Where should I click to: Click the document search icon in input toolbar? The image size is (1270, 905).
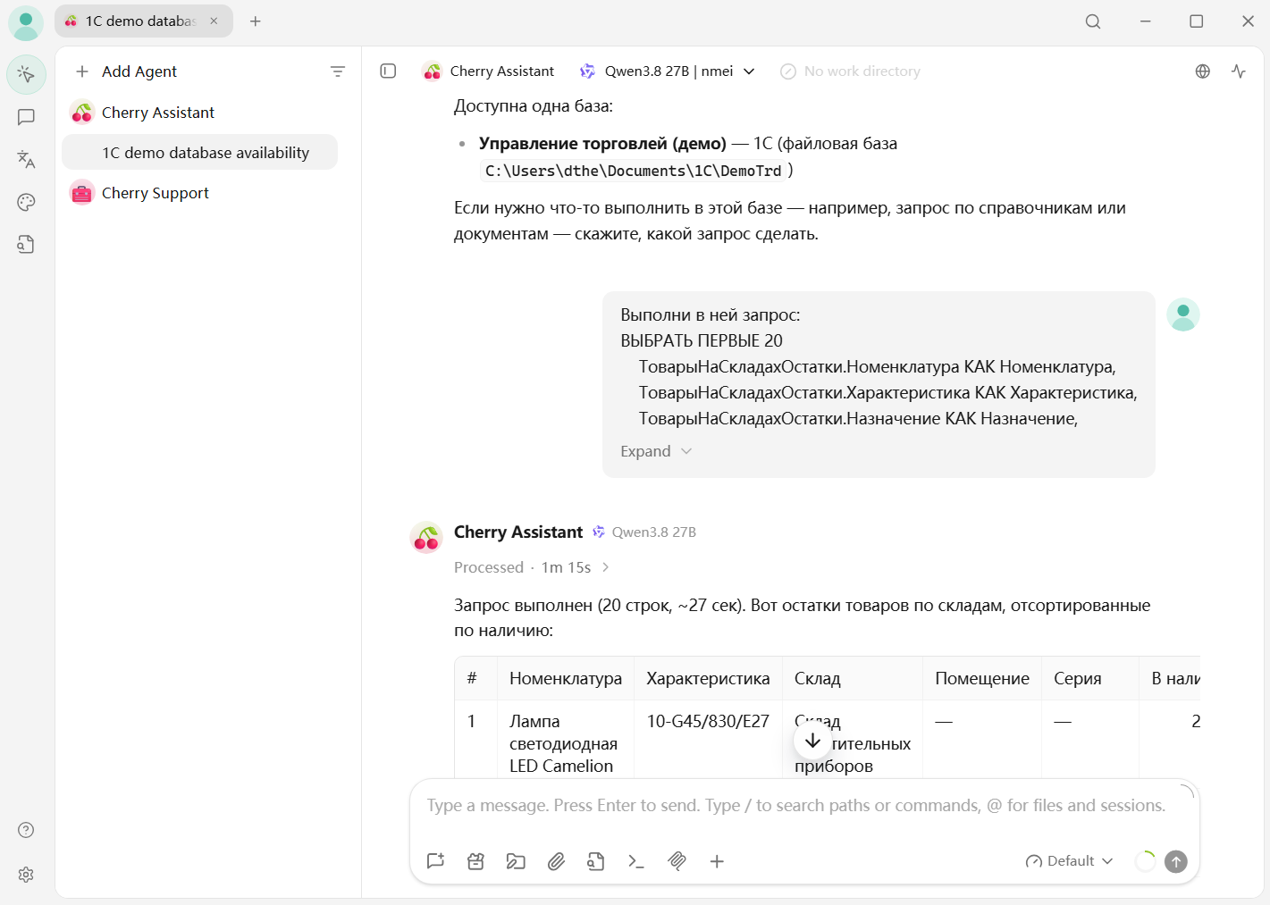(596, 861)
